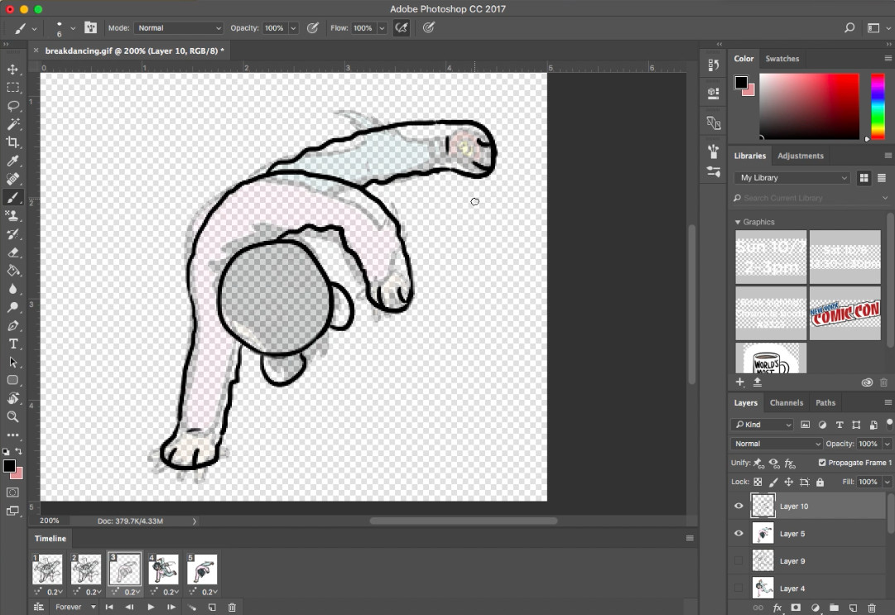This screenshot has width=895, height=615.
Task: Delete the selected timeline frame
Action: pos(232,607)
